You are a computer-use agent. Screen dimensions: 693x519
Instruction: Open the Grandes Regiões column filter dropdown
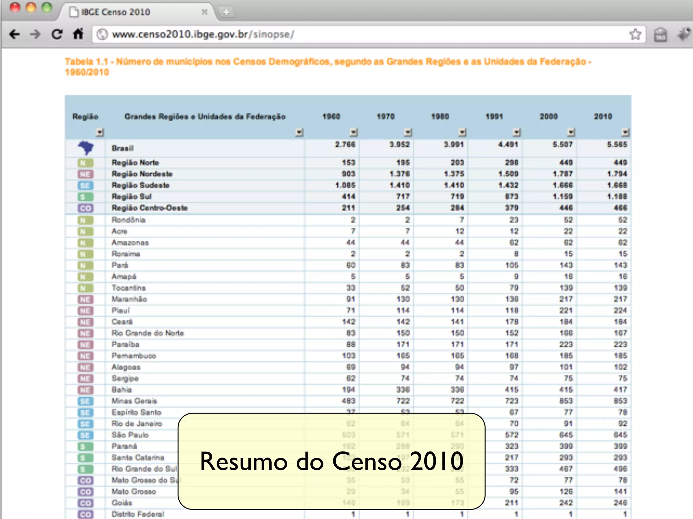pyautogui.click(x=299, y=132)
